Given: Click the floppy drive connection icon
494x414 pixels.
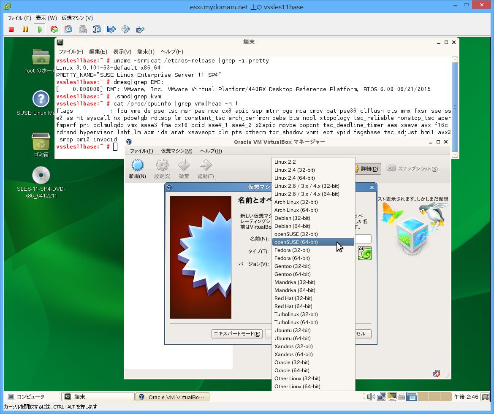Looking at the screenshot, I should [x=111, y=29].
